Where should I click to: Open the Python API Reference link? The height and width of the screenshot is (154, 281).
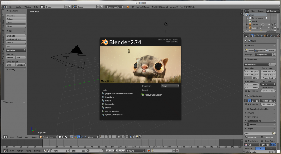click(x=114, y=115)
